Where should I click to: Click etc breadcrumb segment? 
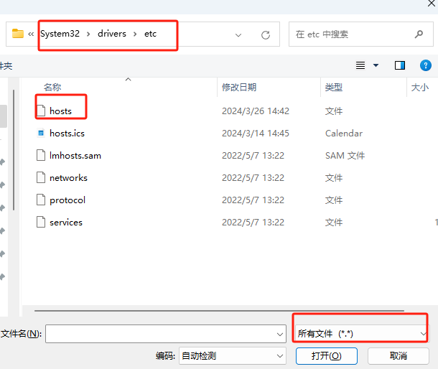pyautogui.click(x=150, y=34)
